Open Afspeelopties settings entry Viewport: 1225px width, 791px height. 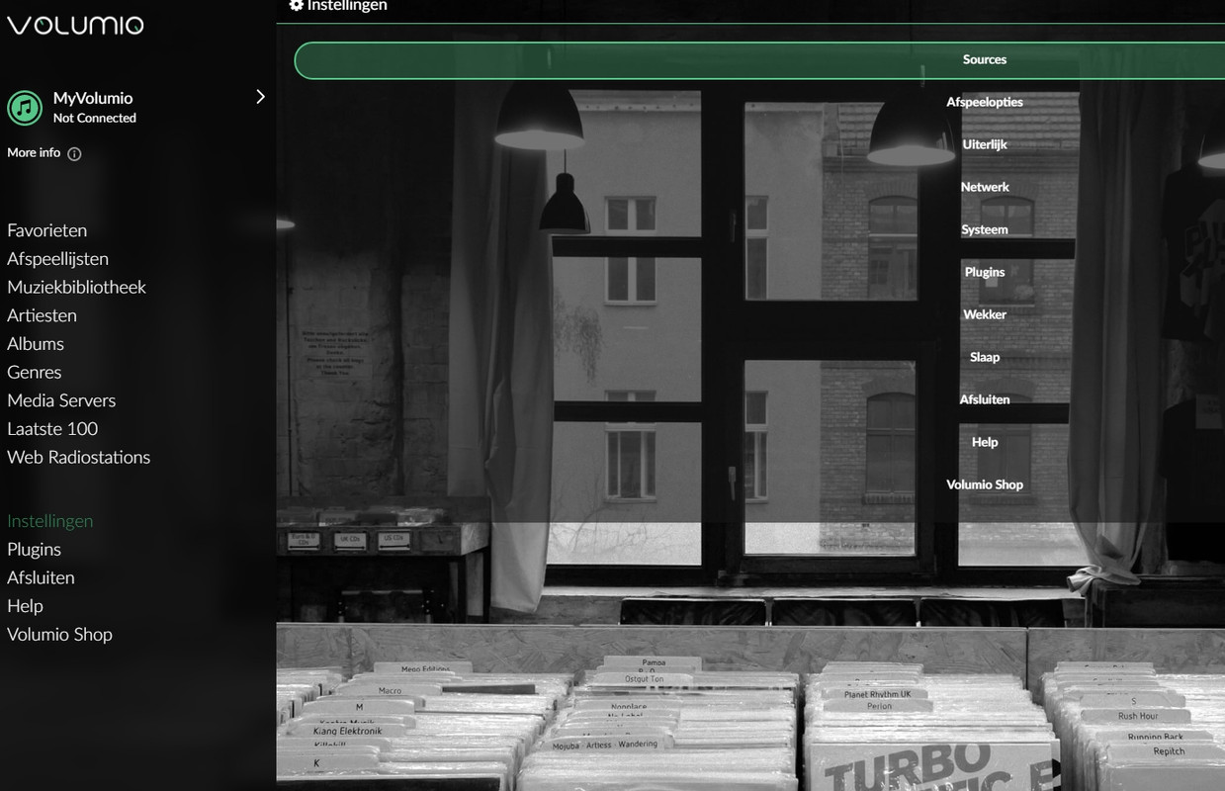click(985, 103)
